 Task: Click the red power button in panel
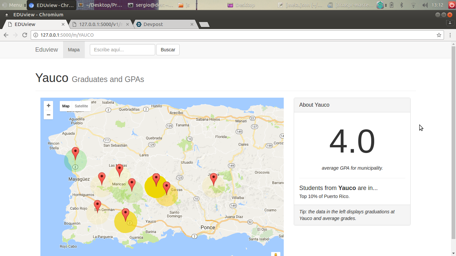(451, 5)
